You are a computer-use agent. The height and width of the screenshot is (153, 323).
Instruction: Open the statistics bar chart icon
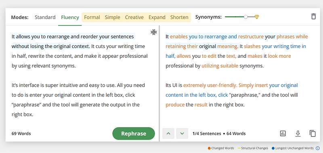pos(283,134)
